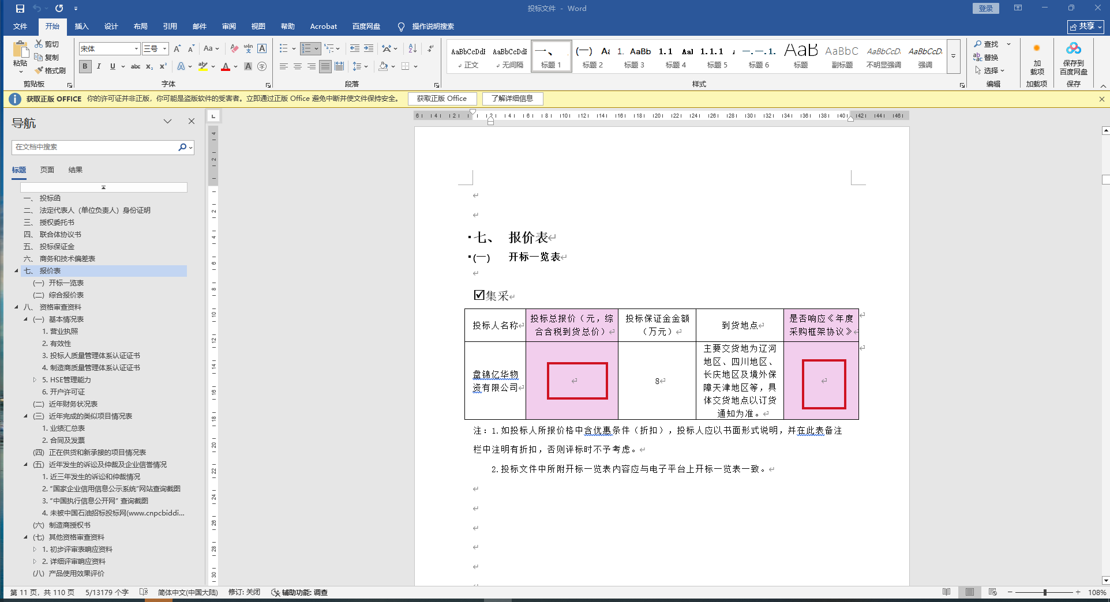Copy the selection with 复制
The height and width of the screenshot is (602, 1110).
click(47, 57)
